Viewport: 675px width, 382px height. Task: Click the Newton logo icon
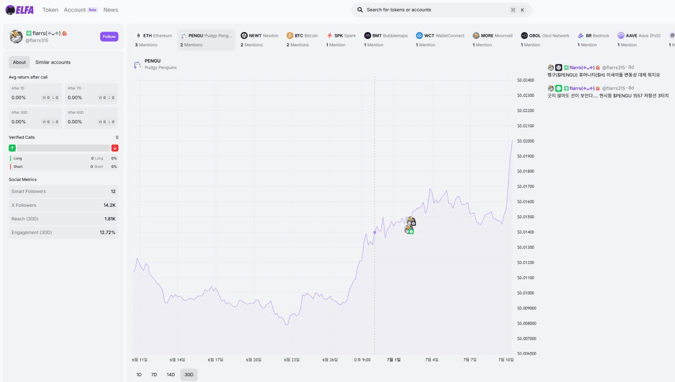tap(244, 36)
